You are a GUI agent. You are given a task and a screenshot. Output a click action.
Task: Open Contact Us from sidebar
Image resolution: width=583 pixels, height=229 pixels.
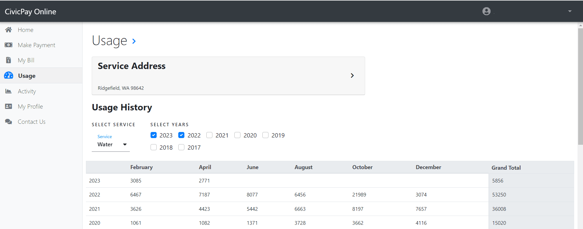click(x=41, y=122)
